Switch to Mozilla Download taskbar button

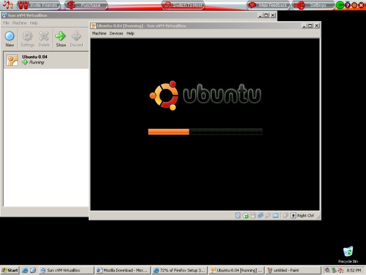pyautogui.click(x=123, y=270)
